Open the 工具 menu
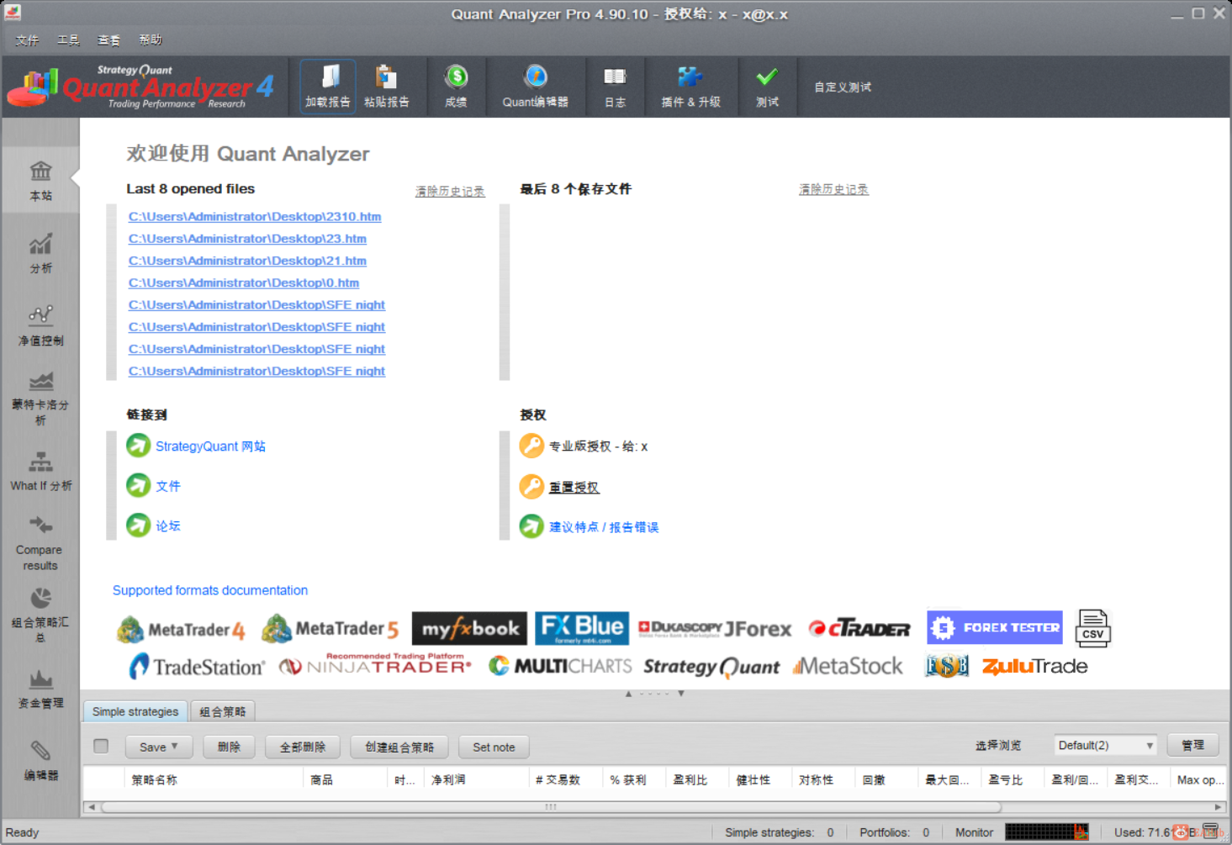The image size is (1232, 845). pos(68,40)
